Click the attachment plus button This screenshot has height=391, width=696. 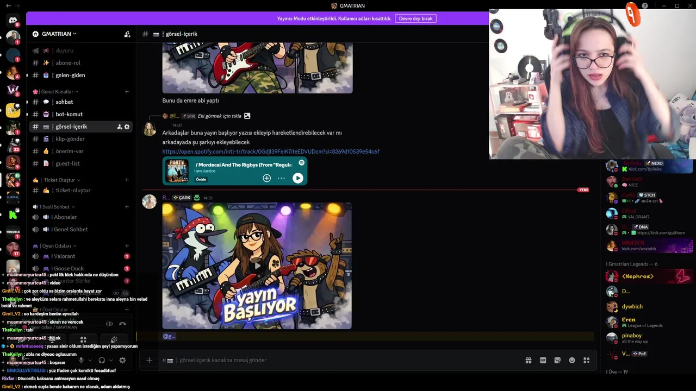(x=149, y=360)
